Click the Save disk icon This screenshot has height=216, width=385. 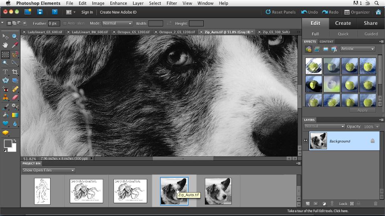pos(40,12)
